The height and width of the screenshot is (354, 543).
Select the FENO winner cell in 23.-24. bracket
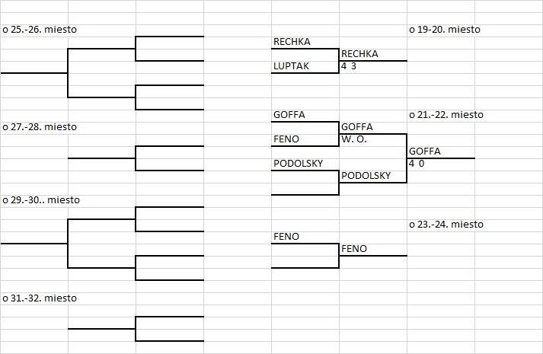(373, 249)
